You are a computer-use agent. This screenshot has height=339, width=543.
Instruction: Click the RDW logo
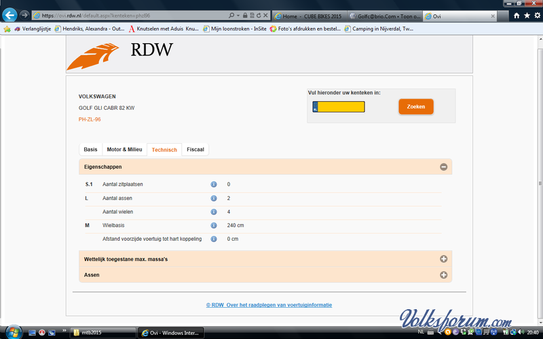point(119,56)
